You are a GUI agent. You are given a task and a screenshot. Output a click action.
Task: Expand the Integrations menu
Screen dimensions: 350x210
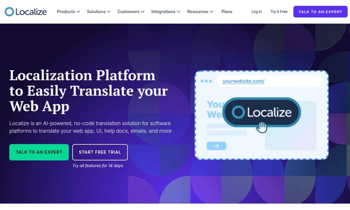point(166,12)
